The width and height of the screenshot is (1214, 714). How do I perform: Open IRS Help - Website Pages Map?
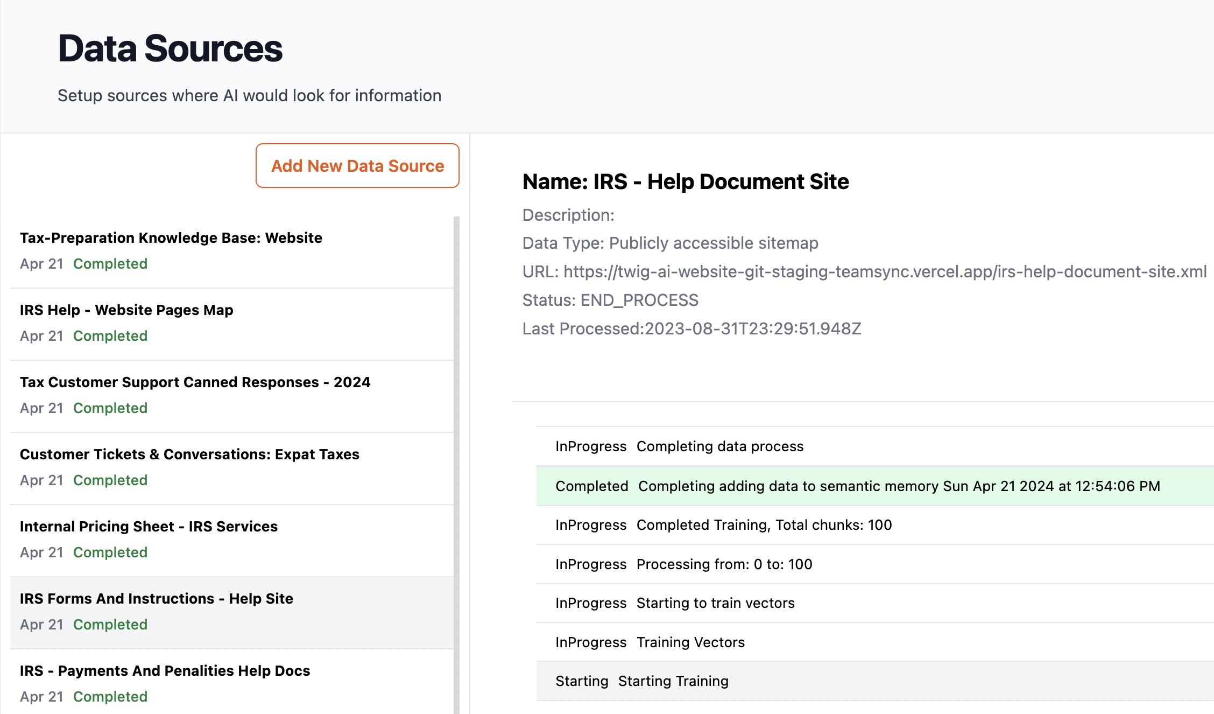[x=232, y=324]
